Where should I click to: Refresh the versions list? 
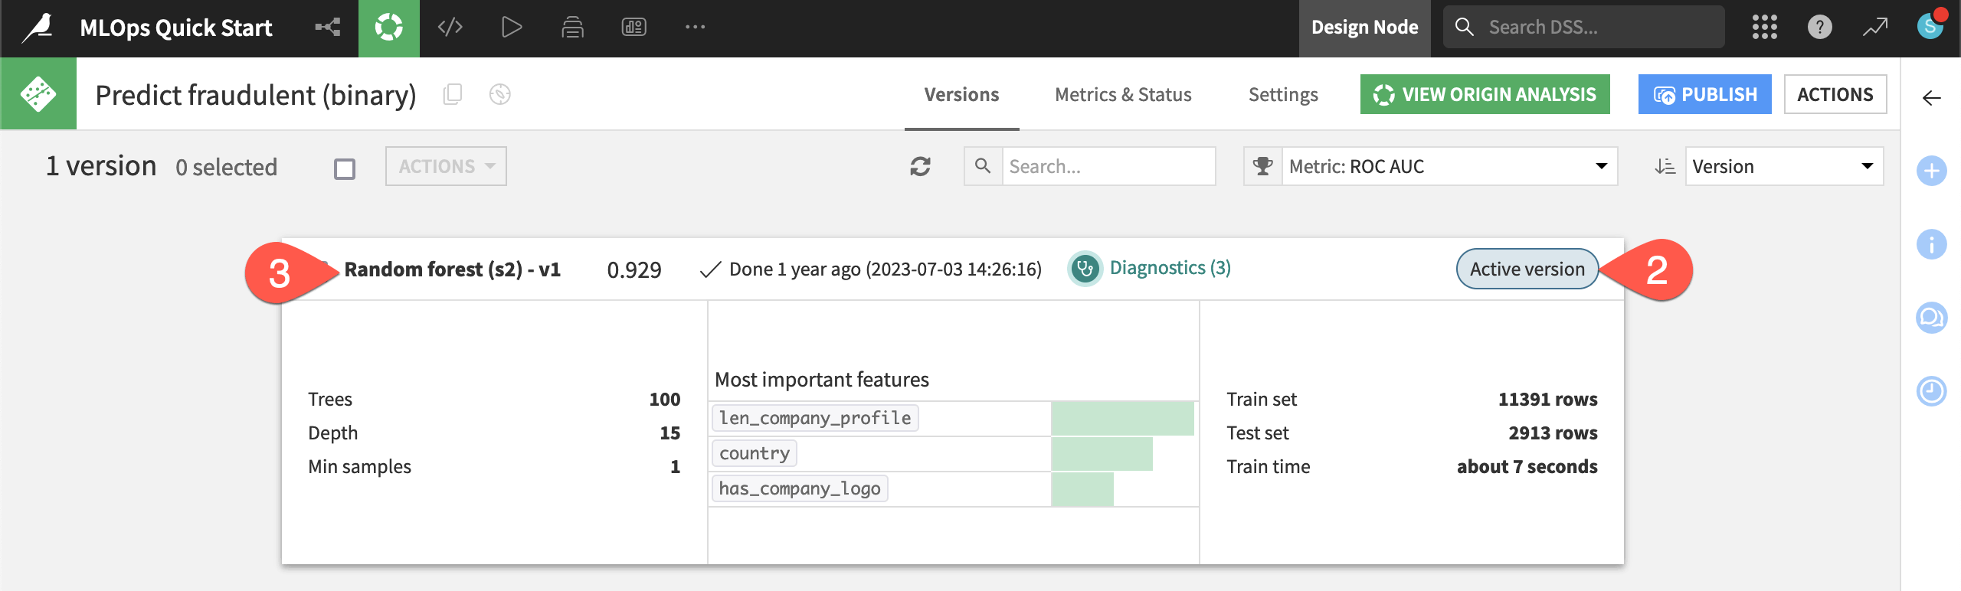pyautogui.click(x=920, y=166)
